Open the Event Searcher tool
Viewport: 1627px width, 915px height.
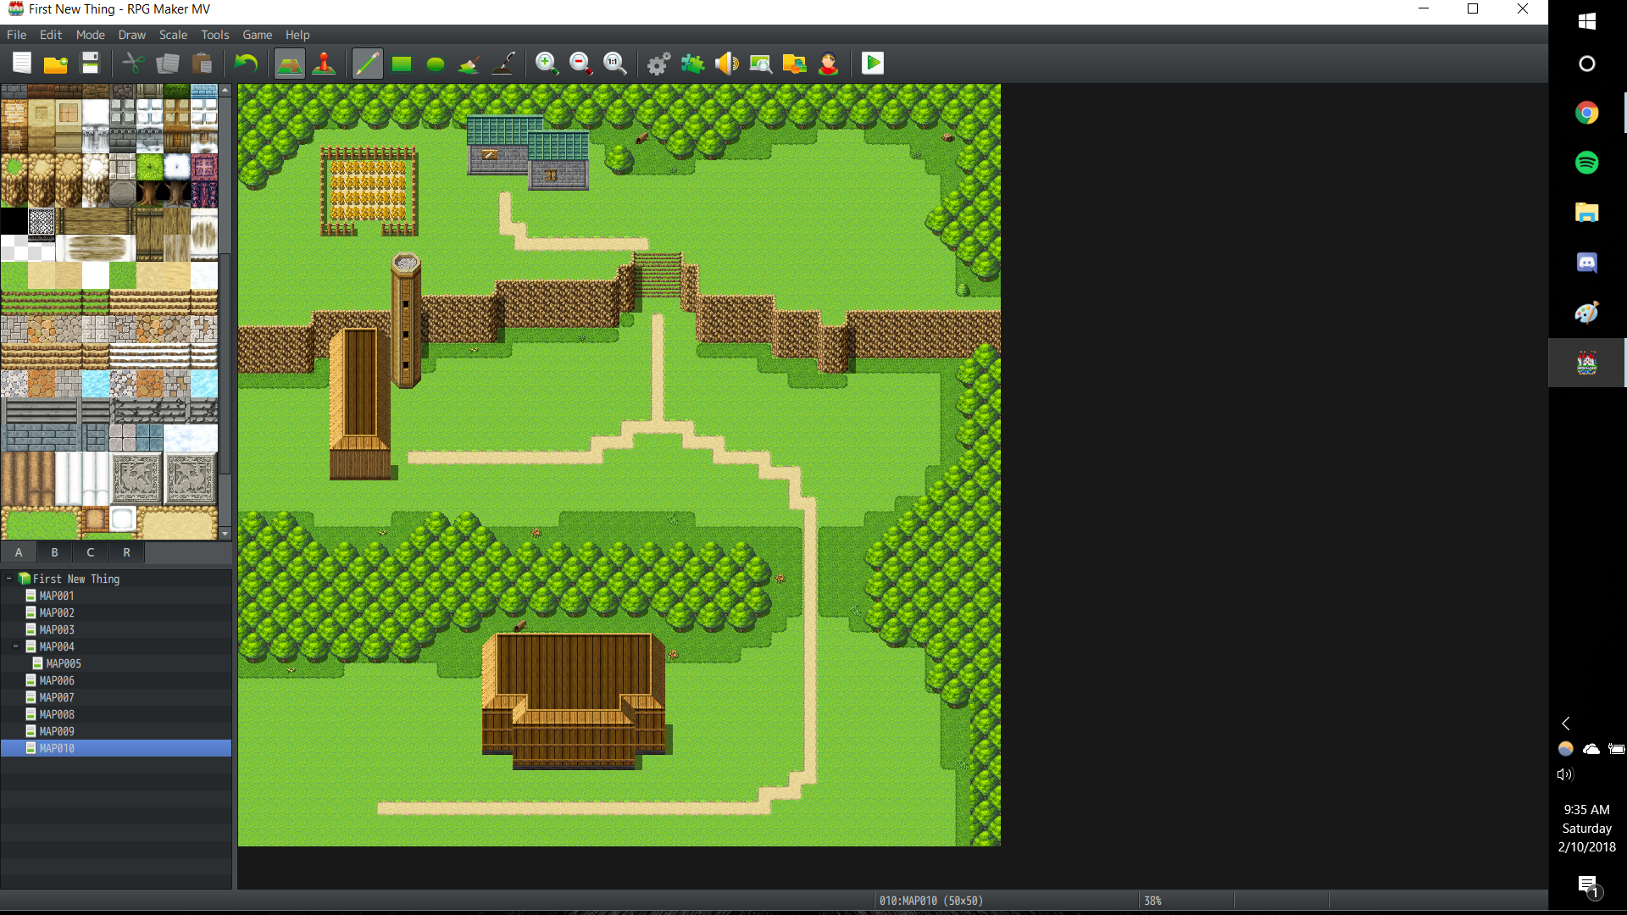point(761,64)
